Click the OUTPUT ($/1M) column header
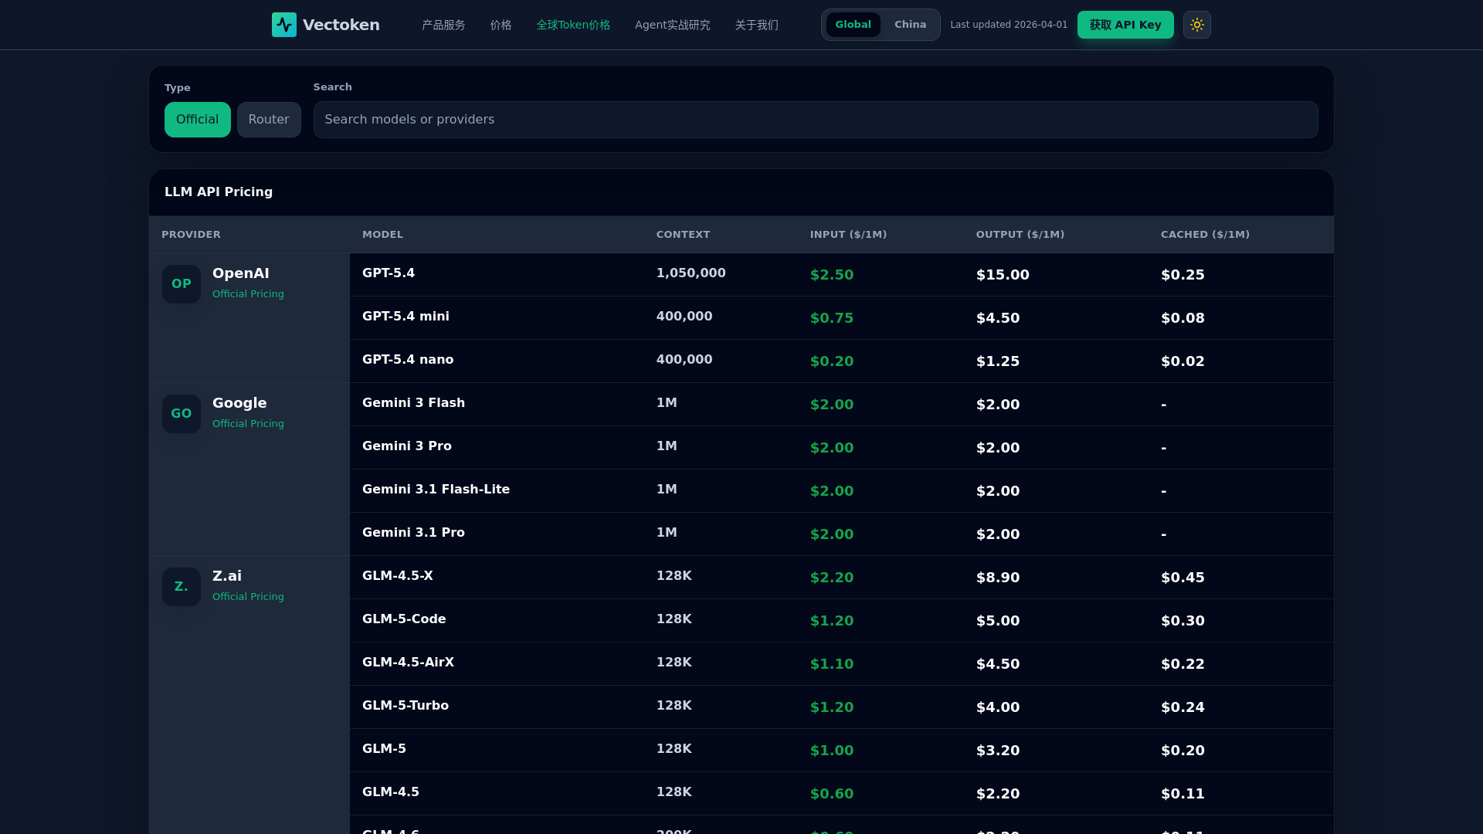Screen dimensions: 1483x834 point(1020,235)
